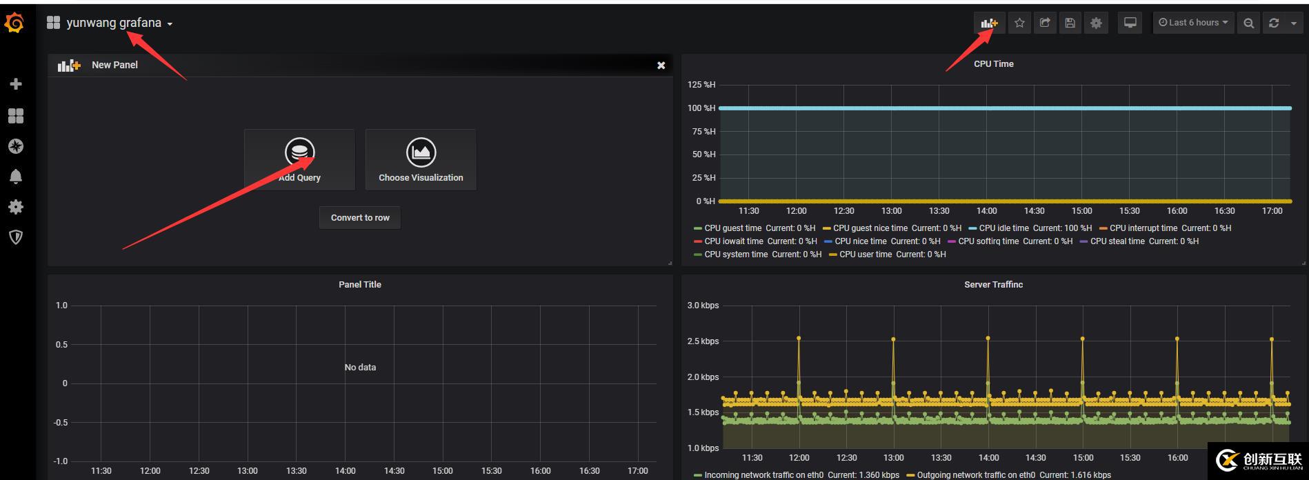Screen dimensions: 1309x480
Task: Click the 2.5 kbps axis label
Action: point(703,341)
